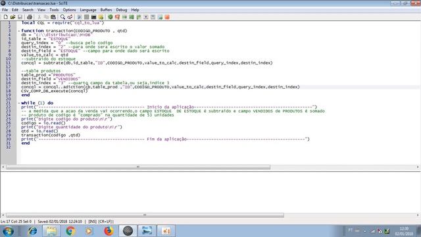Click the codigo = io.read() line
This screenshot has width=421, height=237.
[x=43, y=123]
